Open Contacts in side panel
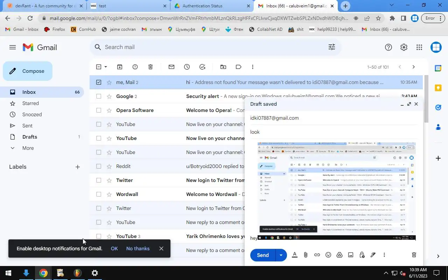Viewport: 448px width, 280px height. click(x=438, y=127)
